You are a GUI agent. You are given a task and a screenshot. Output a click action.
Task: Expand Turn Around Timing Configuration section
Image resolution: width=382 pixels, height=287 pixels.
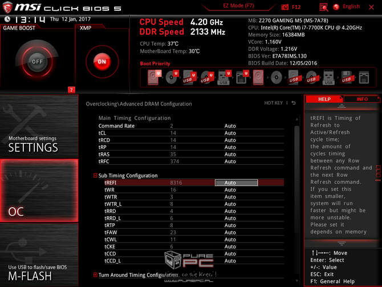[x=95, y=275]
